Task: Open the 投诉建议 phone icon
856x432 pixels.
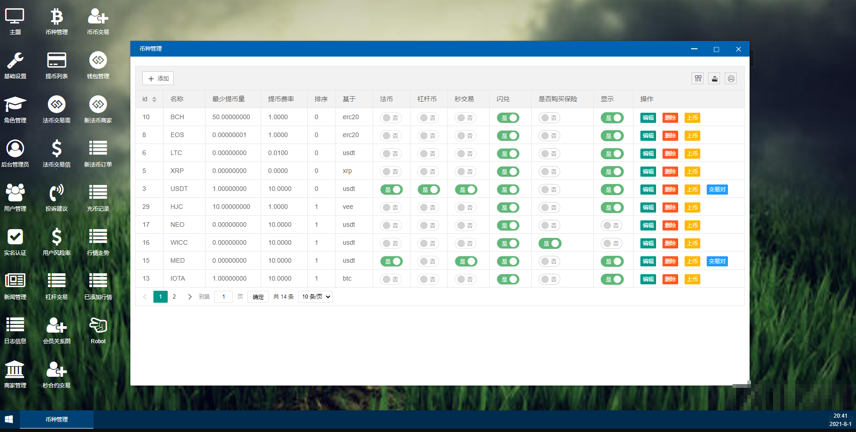Action: tap(57, 193)
